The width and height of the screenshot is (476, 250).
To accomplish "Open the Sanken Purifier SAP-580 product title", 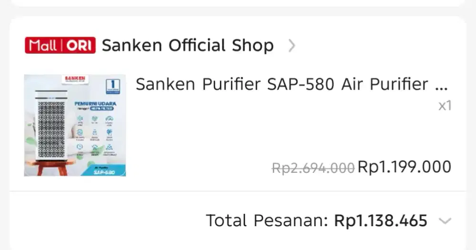I will tap(282, 84).
